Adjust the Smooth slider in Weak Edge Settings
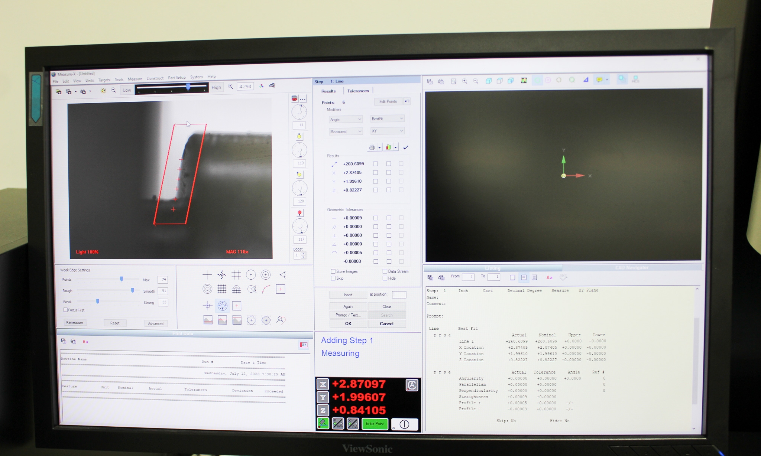 coord(132,291)
